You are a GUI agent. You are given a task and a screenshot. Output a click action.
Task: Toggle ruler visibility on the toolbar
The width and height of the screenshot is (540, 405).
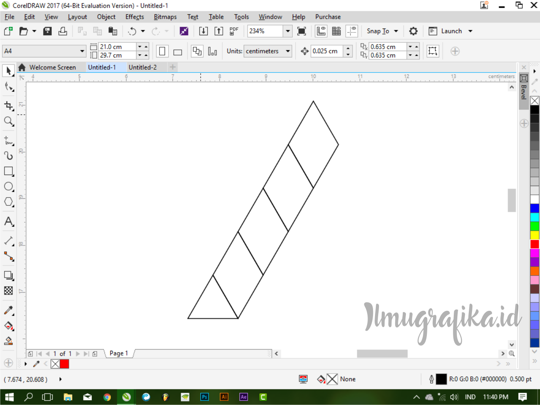pos(321,31)
